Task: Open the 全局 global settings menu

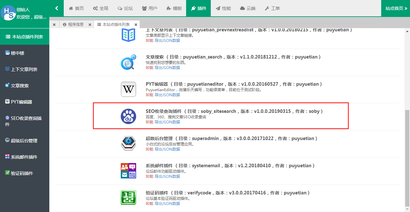Action: [x=101, y=8]
